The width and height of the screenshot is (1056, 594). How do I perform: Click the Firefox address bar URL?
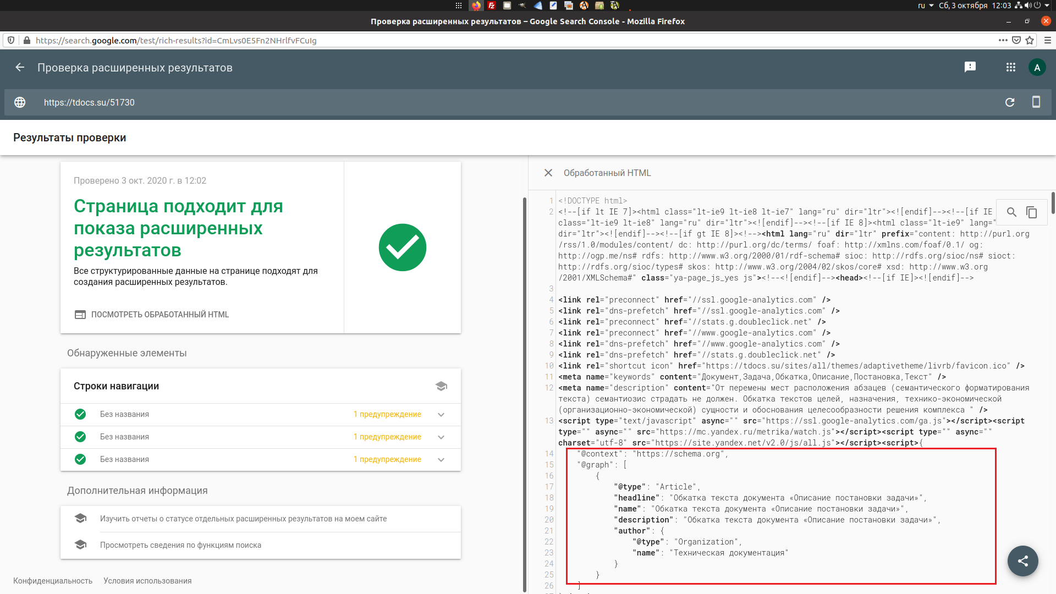pyautogui.click(x=176, y=40)
